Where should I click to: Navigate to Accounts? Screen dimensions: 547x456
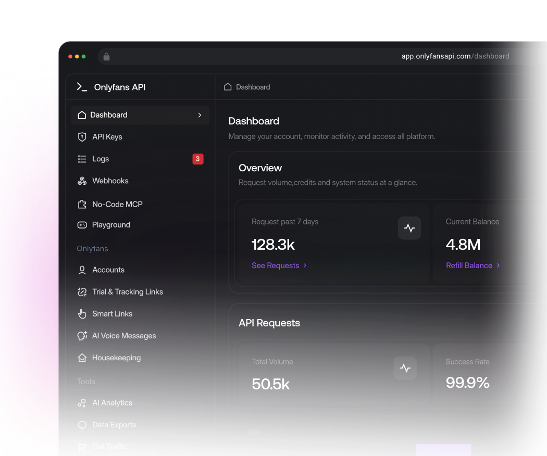coord(108,270)
